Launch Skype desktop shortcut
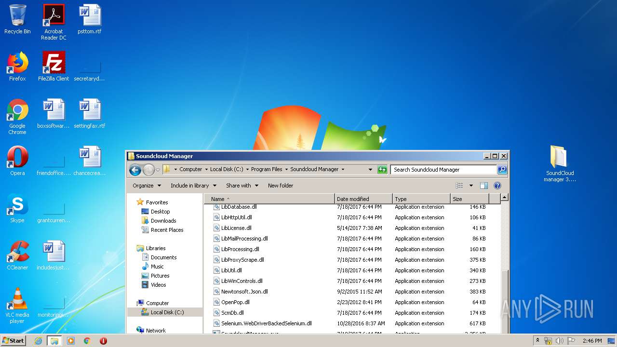This screenshot has height=347, width=617. click(x=17, y=208)
